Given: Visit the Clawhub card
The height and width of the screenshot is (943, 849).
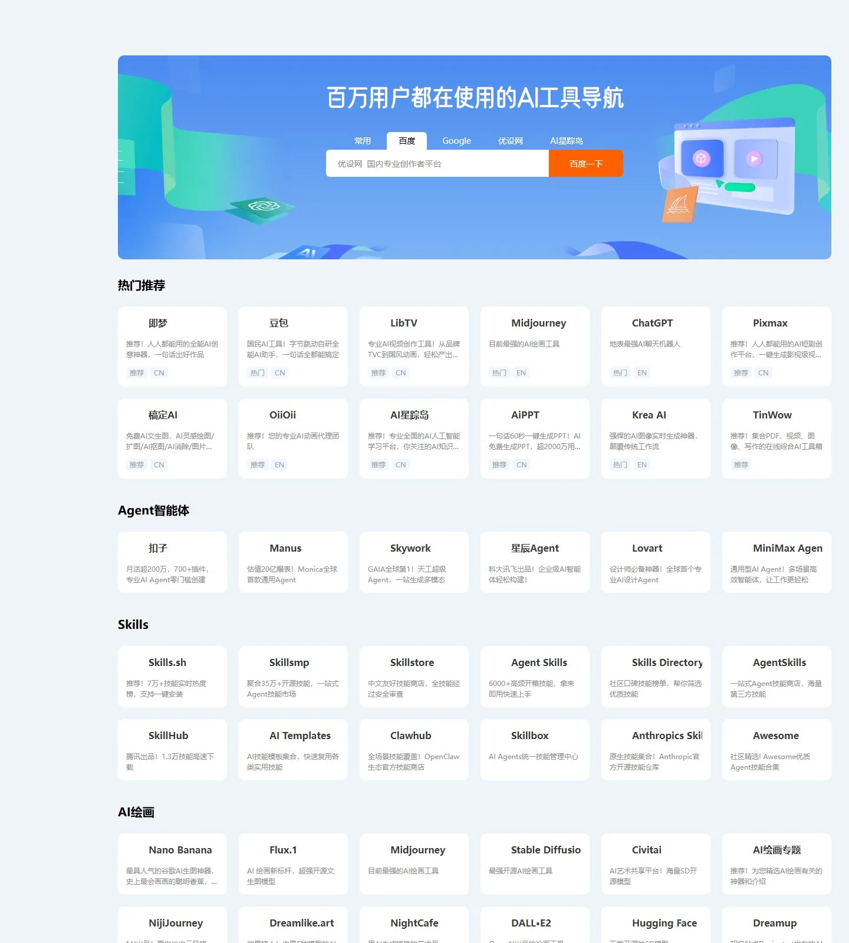Looking at the screenshot, I should (414, 750).
